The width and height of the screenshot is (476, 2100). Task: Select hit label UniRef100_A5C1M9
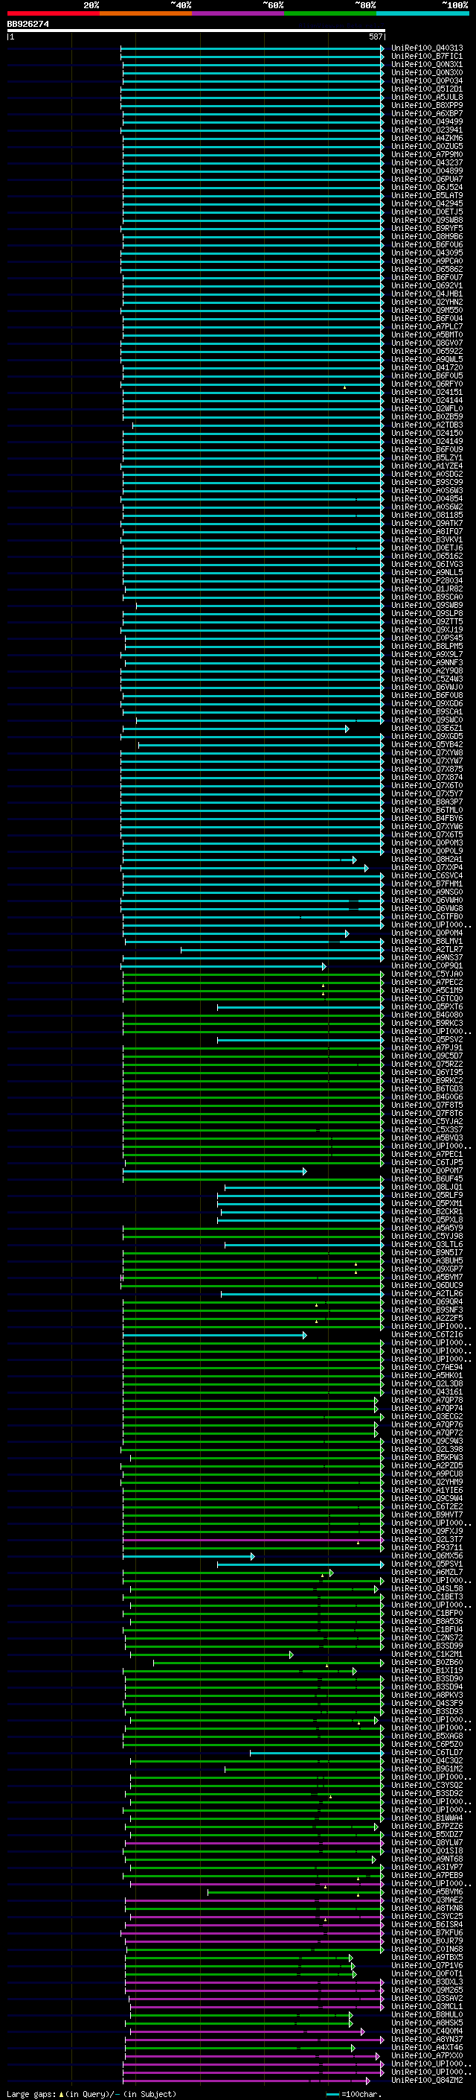coord(427,991)
